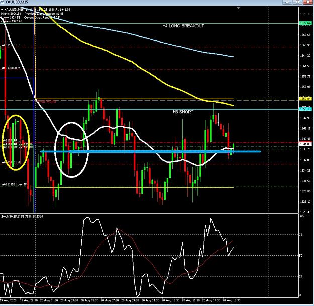Click the Current Days Range 30.5 text
The width and height of the screenshot is (314, 306).
42,18
